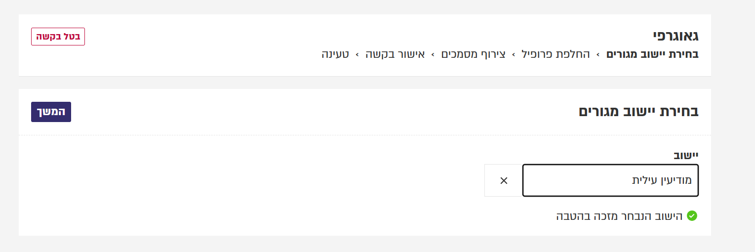Open the צירוף מסמכים step

[473, 54]
